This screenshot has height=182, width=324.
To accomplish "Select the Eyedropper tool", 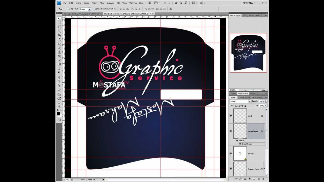I will pos(59,39).
